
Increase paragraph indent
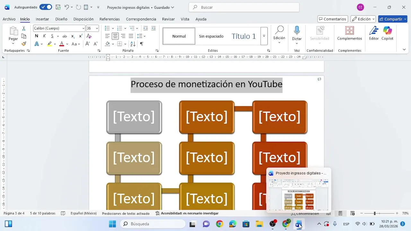pyautogui.click(x=153, y=28)
